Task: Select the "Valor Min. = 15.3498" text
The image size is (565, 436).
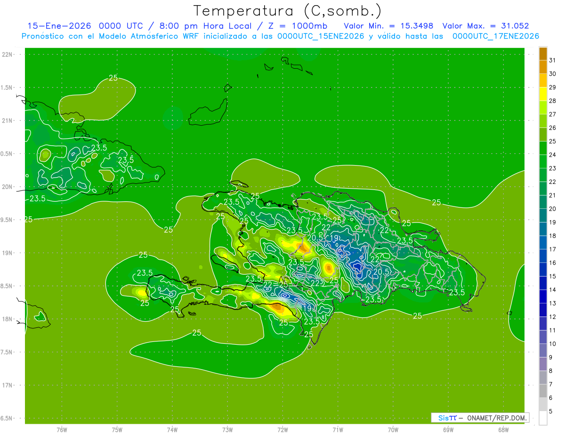Action: (388, 26)
